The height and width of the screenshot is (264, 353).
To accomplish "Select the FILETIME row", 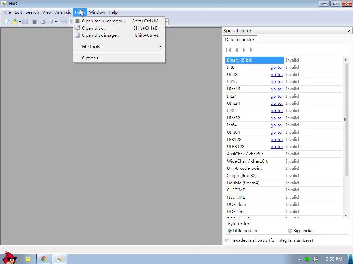I will click(x=284, y=197).
